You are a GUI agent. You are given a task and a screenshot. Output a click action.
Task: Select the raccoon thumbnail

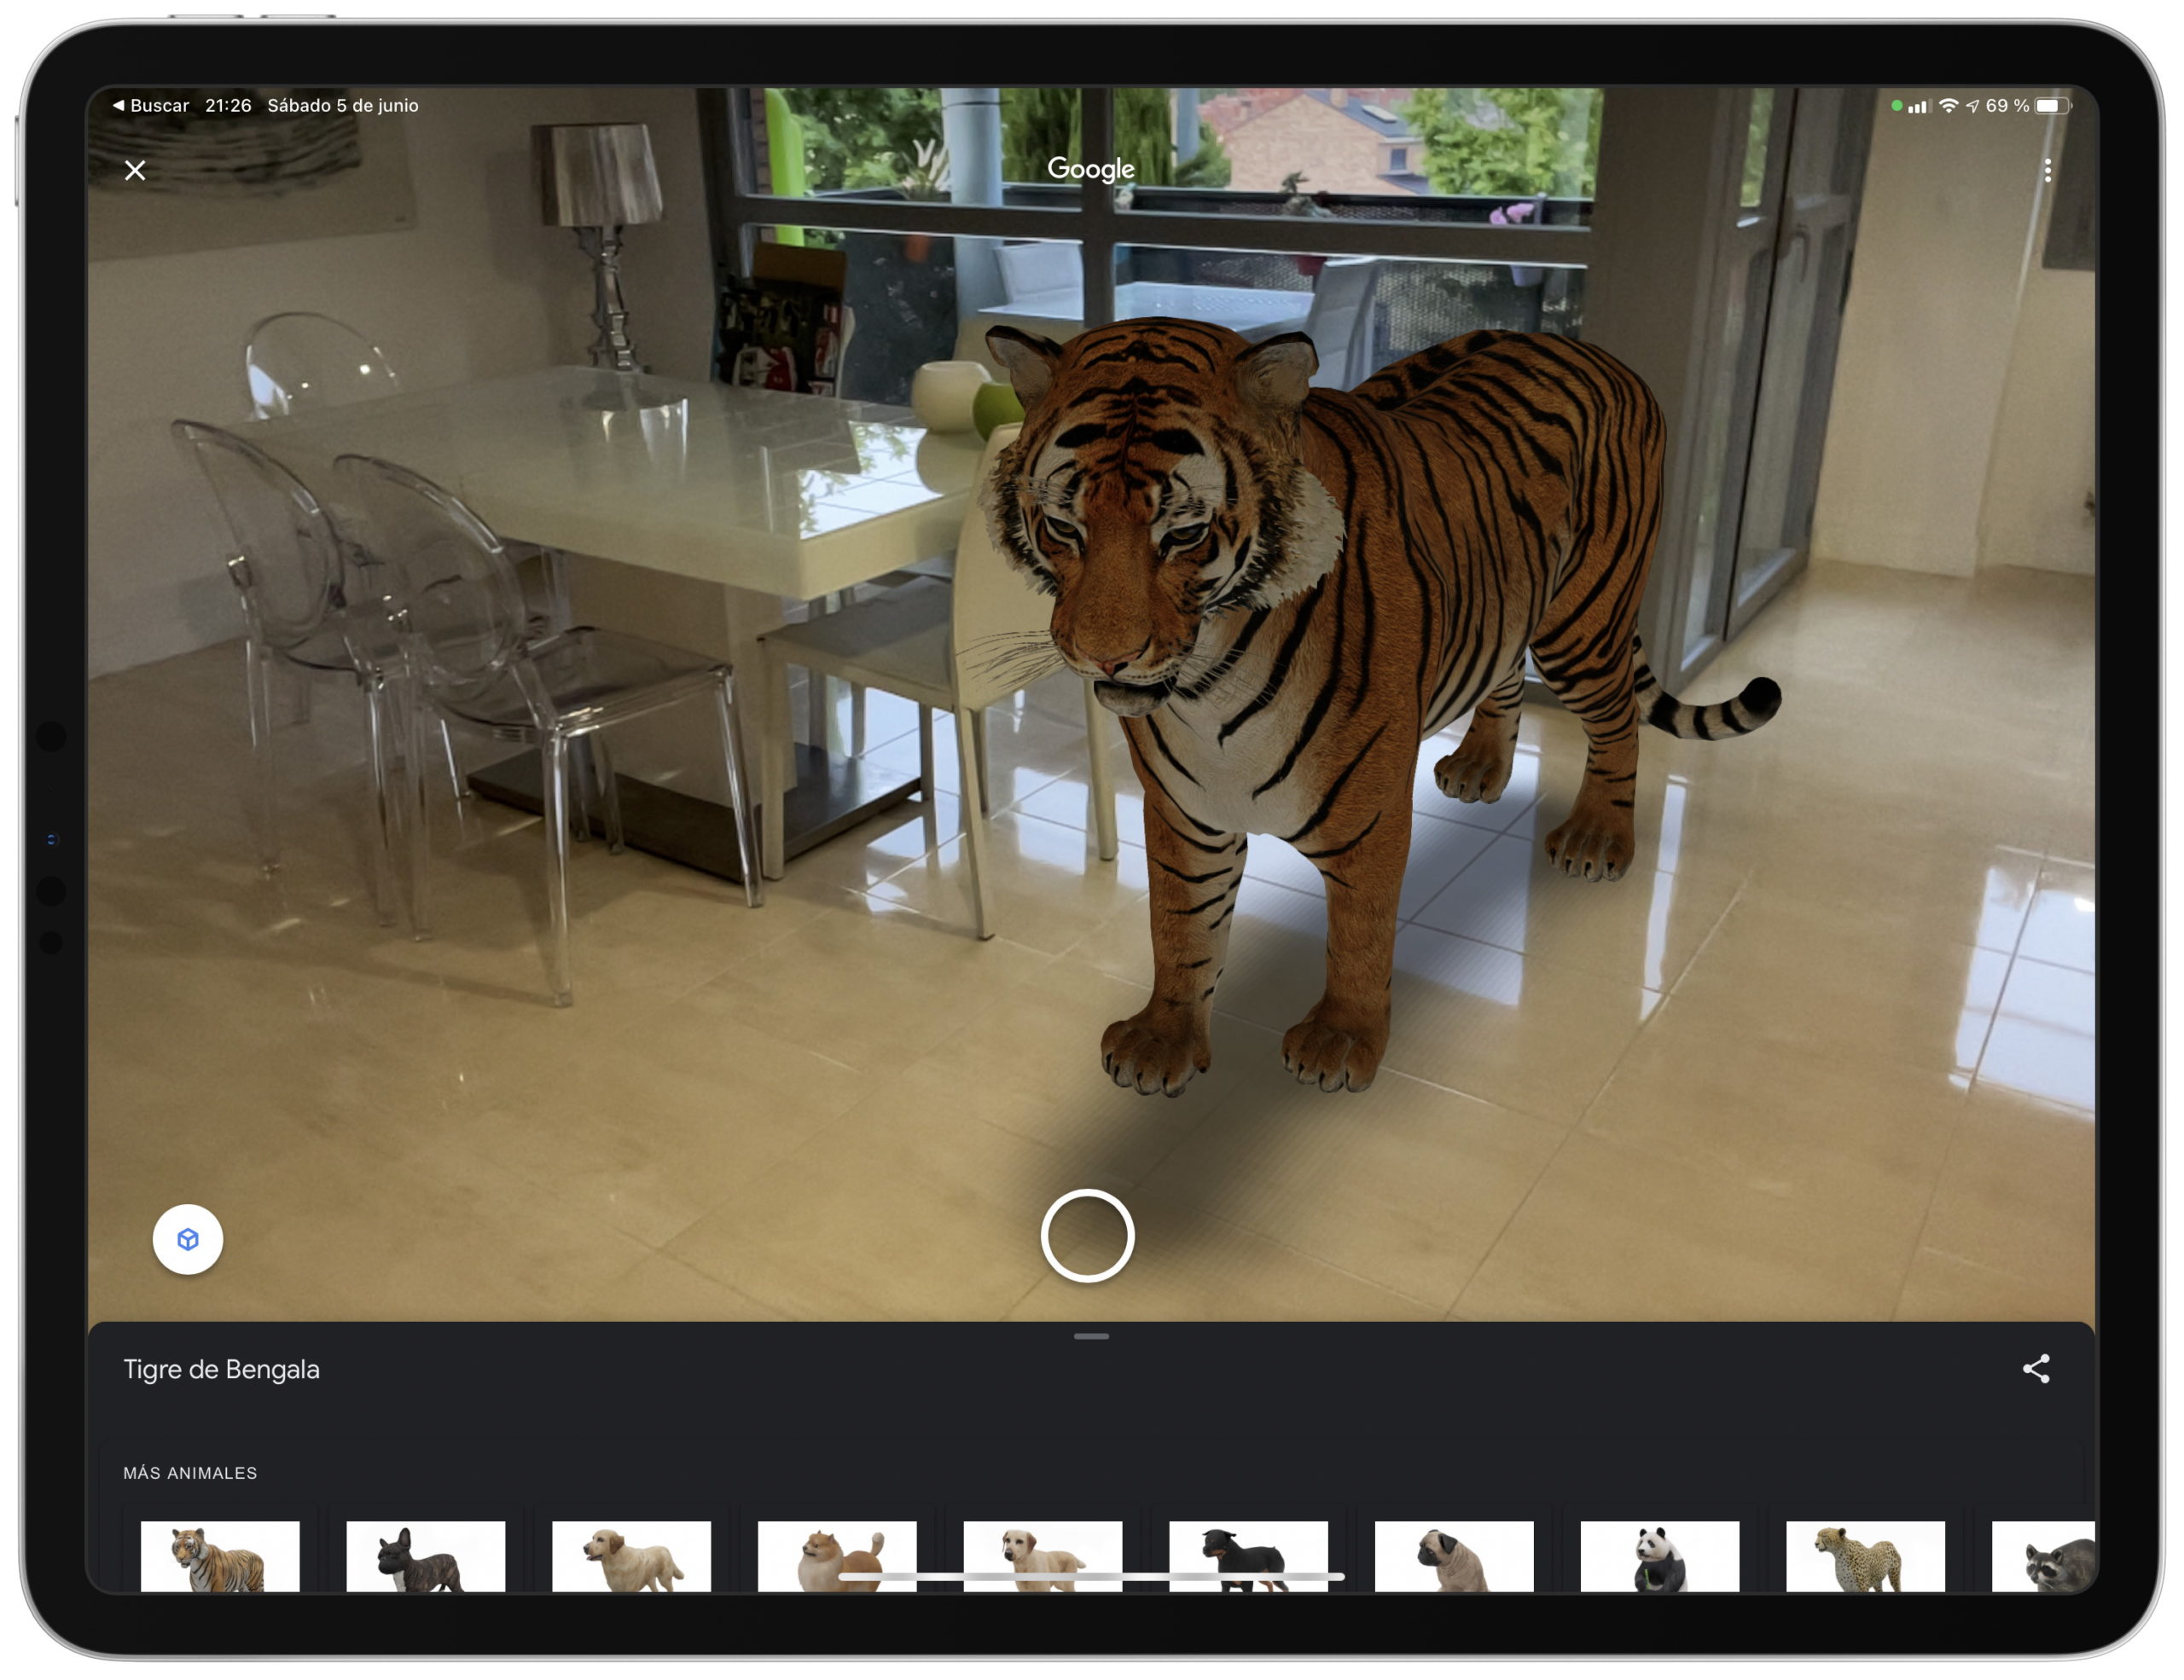[2043, 1555]
